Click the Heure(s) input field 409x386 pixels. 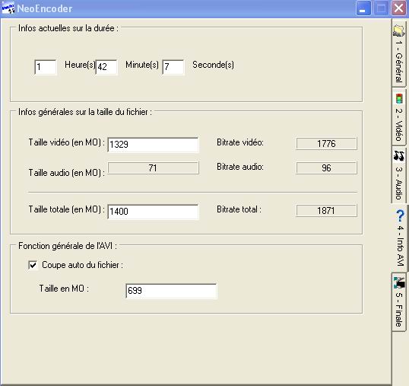(x=46, y=67)
